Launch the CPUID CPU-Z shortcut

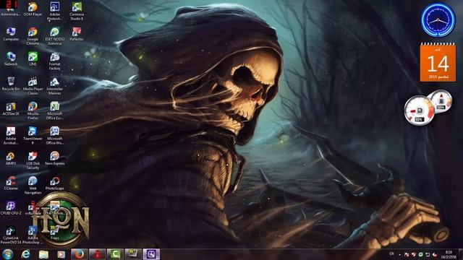[11, 208]
